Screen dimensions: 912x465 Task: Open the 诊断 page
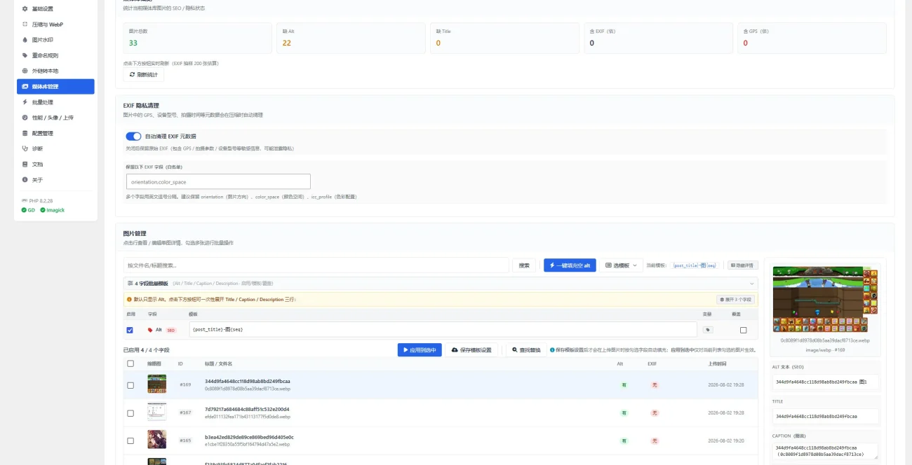pos(55,148)
